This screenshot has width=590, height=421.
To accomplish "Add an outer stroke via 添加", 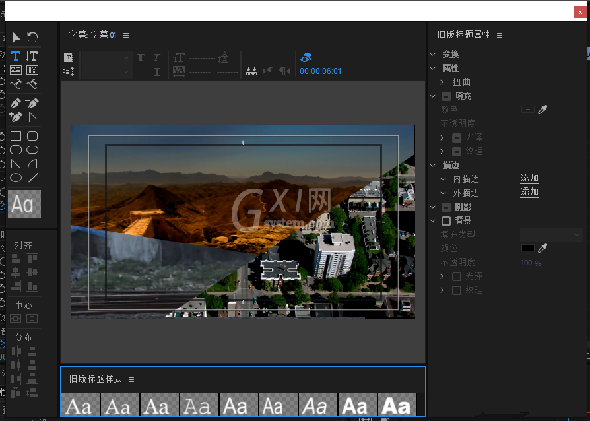I will coord(529,192).
